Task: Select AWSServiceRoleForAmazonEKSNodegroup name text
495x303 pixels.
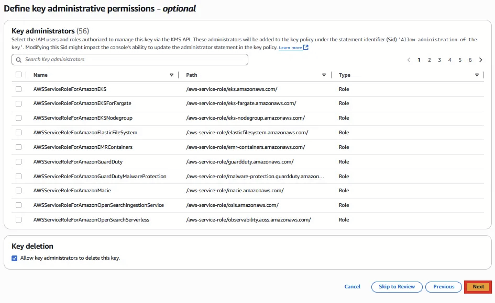Action: click(x=83, y=118)
